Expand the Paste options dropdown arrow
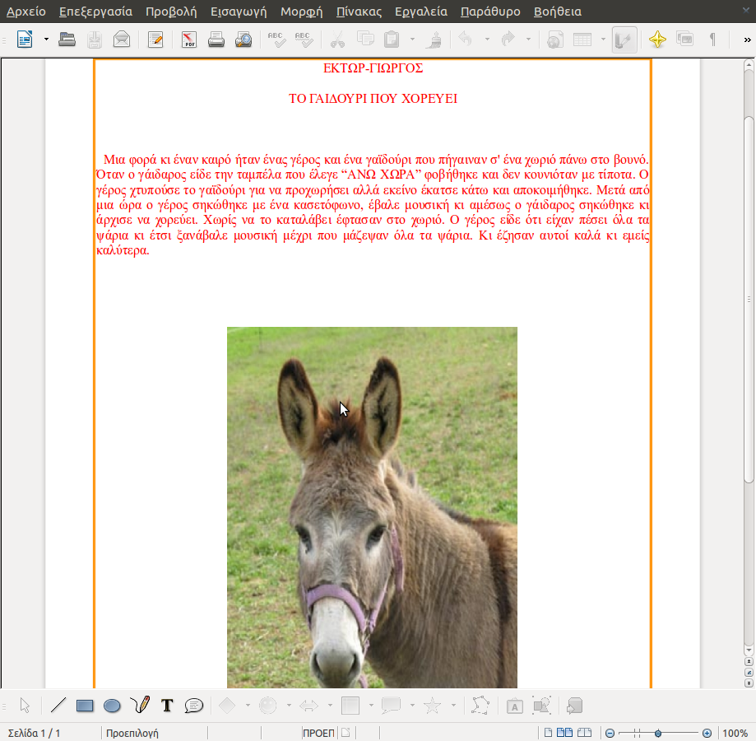756x741 pixels. pos(412,39)
